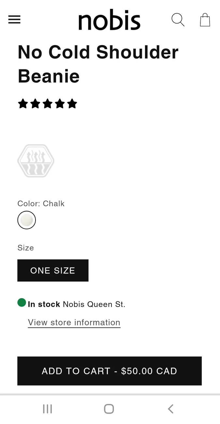The width and height of the screenshot is (220, 424).
Task: Tap the Size section label
Action: pos(25,248)
